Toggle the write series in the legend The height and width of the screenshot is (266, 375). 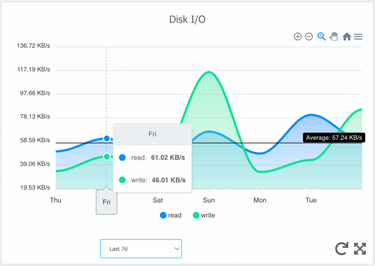[x=204, y=215]
